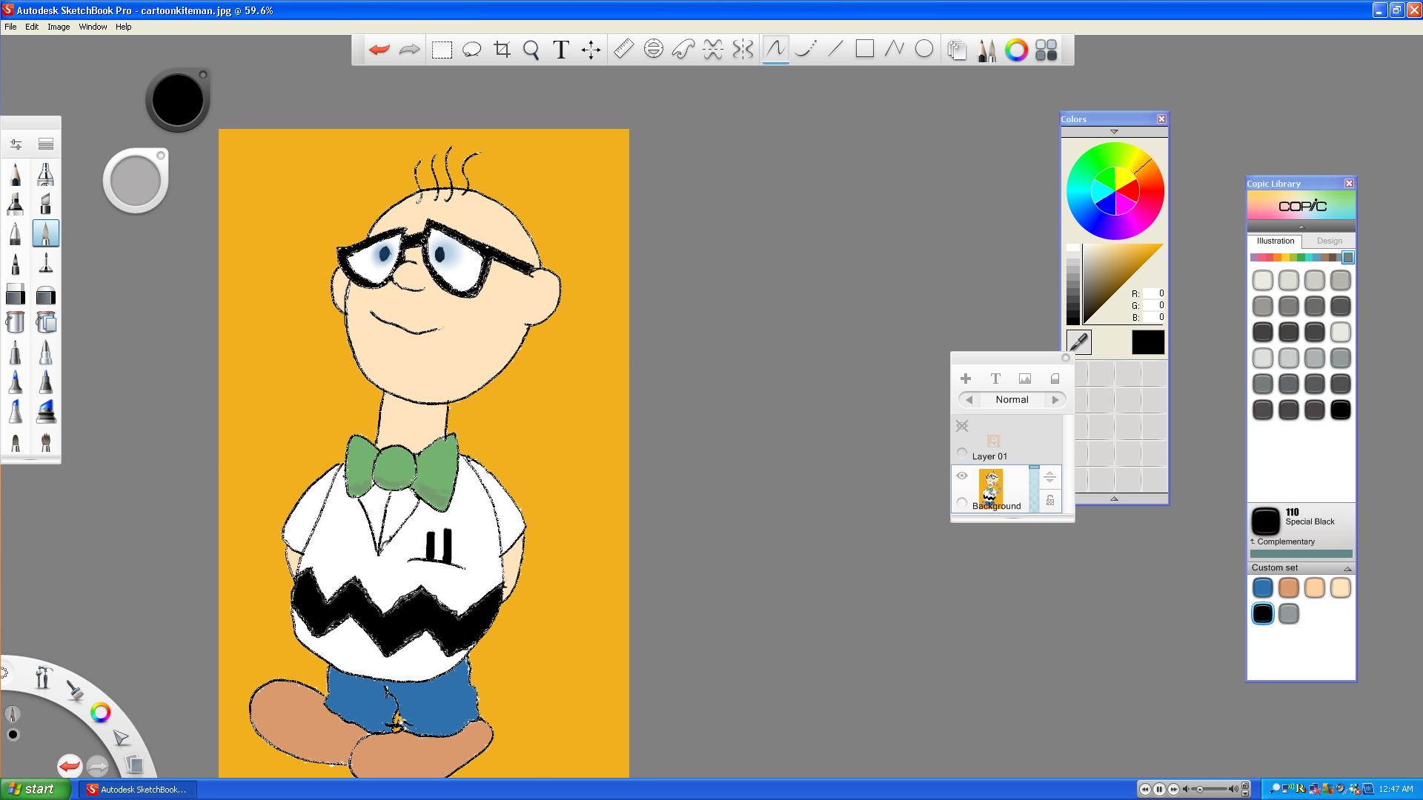
Task: Click the Undo arrow in the top toolbar
Action: point(379,50)
